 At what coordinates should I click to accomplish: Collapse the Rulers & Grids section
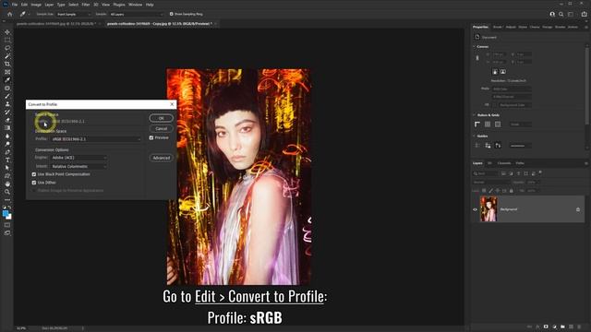point(474,115)
